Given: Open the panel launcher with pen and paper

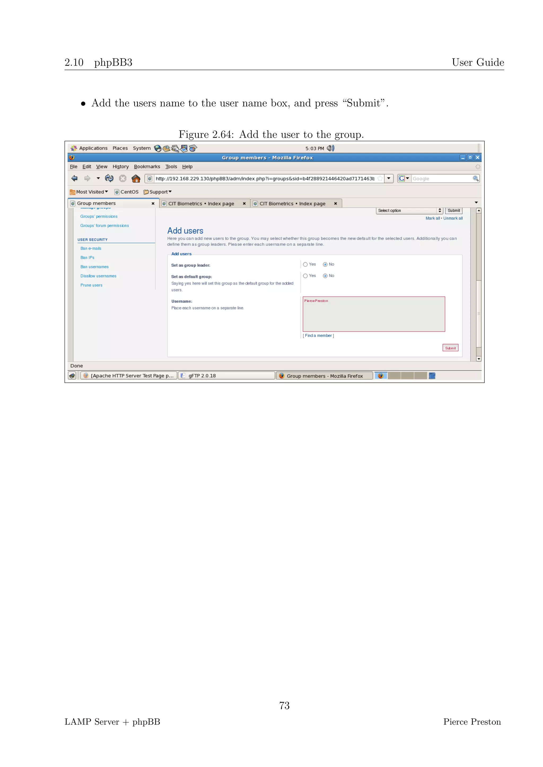Looking at the screenshot, I should 175,148.
